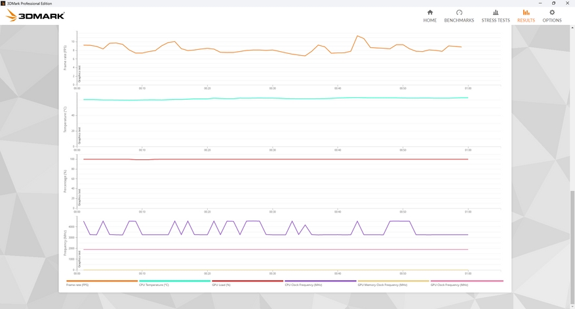Click the scrollbar up arrow
575x309 pixels.
572,28
